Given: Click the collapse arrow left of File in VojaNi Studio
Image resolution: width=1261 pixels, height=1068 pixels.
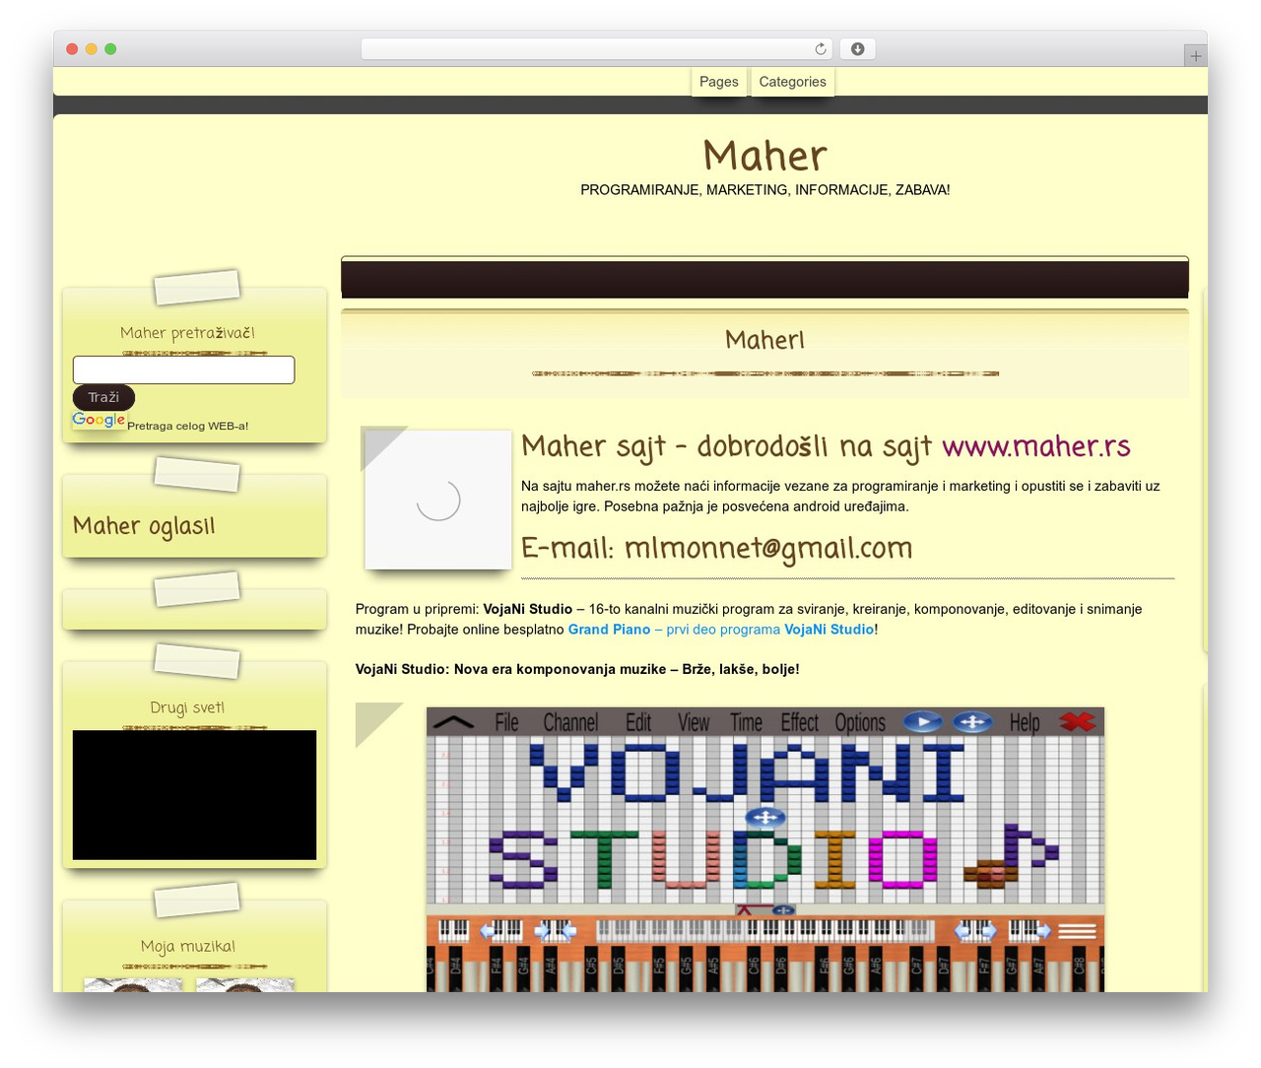Looking at the screenshot, I should point(453,722).
